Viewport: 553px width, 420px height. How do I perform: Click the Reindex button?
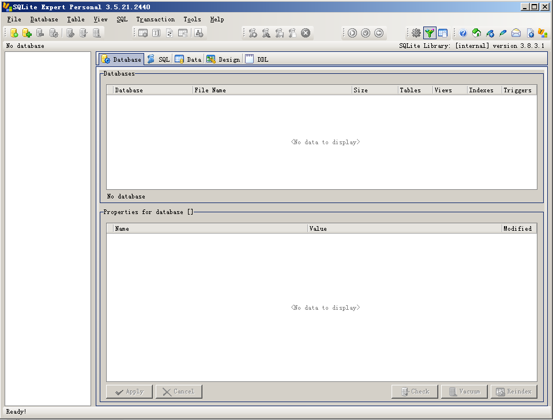click(x=514, y=391)
